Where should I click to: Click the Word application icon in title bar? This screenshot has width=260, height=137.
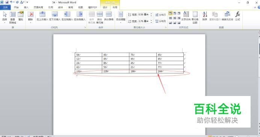pos(2,2)
